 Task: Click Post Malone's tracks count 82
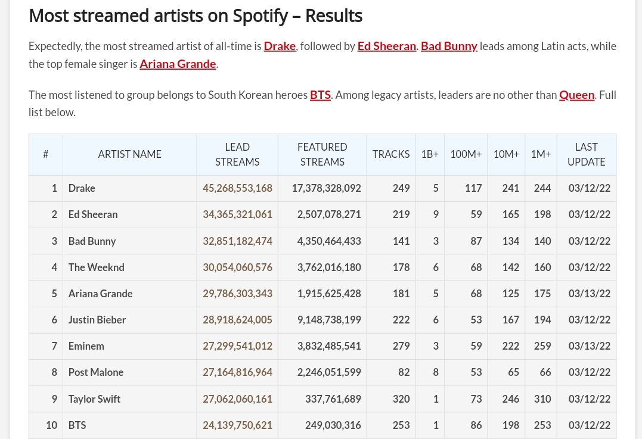(404, 372)
